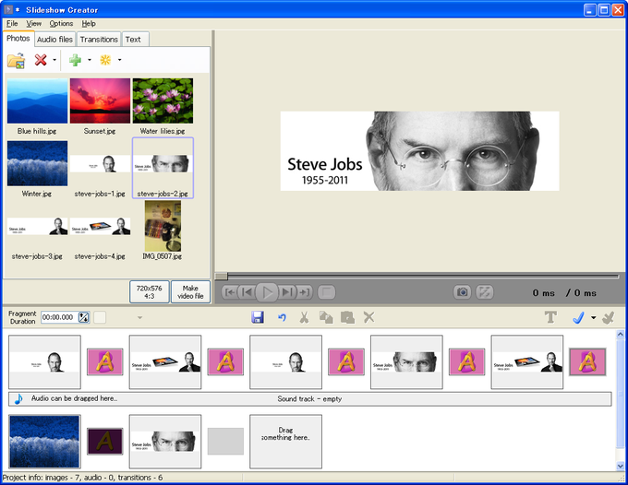Image resolution: width=628 pixels, height=485 pixels.
Task: Go to next frame in player
Action: [x=287, y=292]
